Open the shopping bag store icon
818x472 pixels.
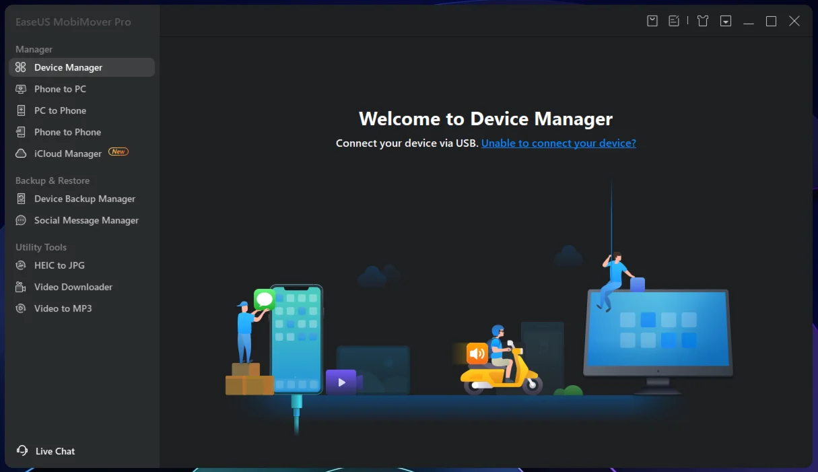[x=652, y=21]
